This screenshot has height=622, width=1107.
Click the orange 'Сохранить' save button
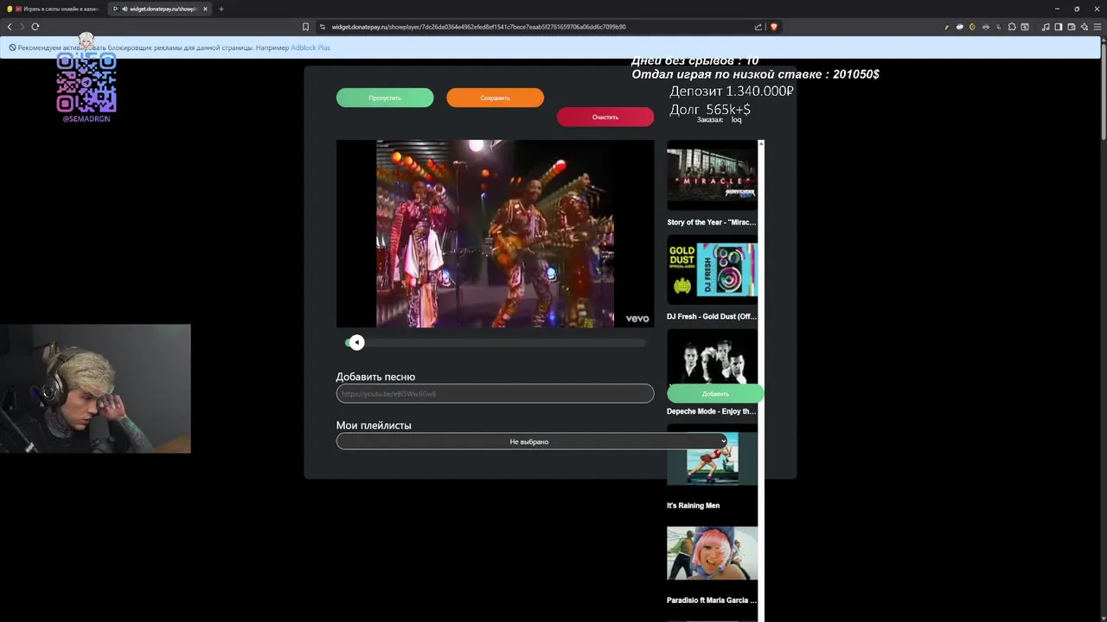pyautogui.click(x=495, y=98)
